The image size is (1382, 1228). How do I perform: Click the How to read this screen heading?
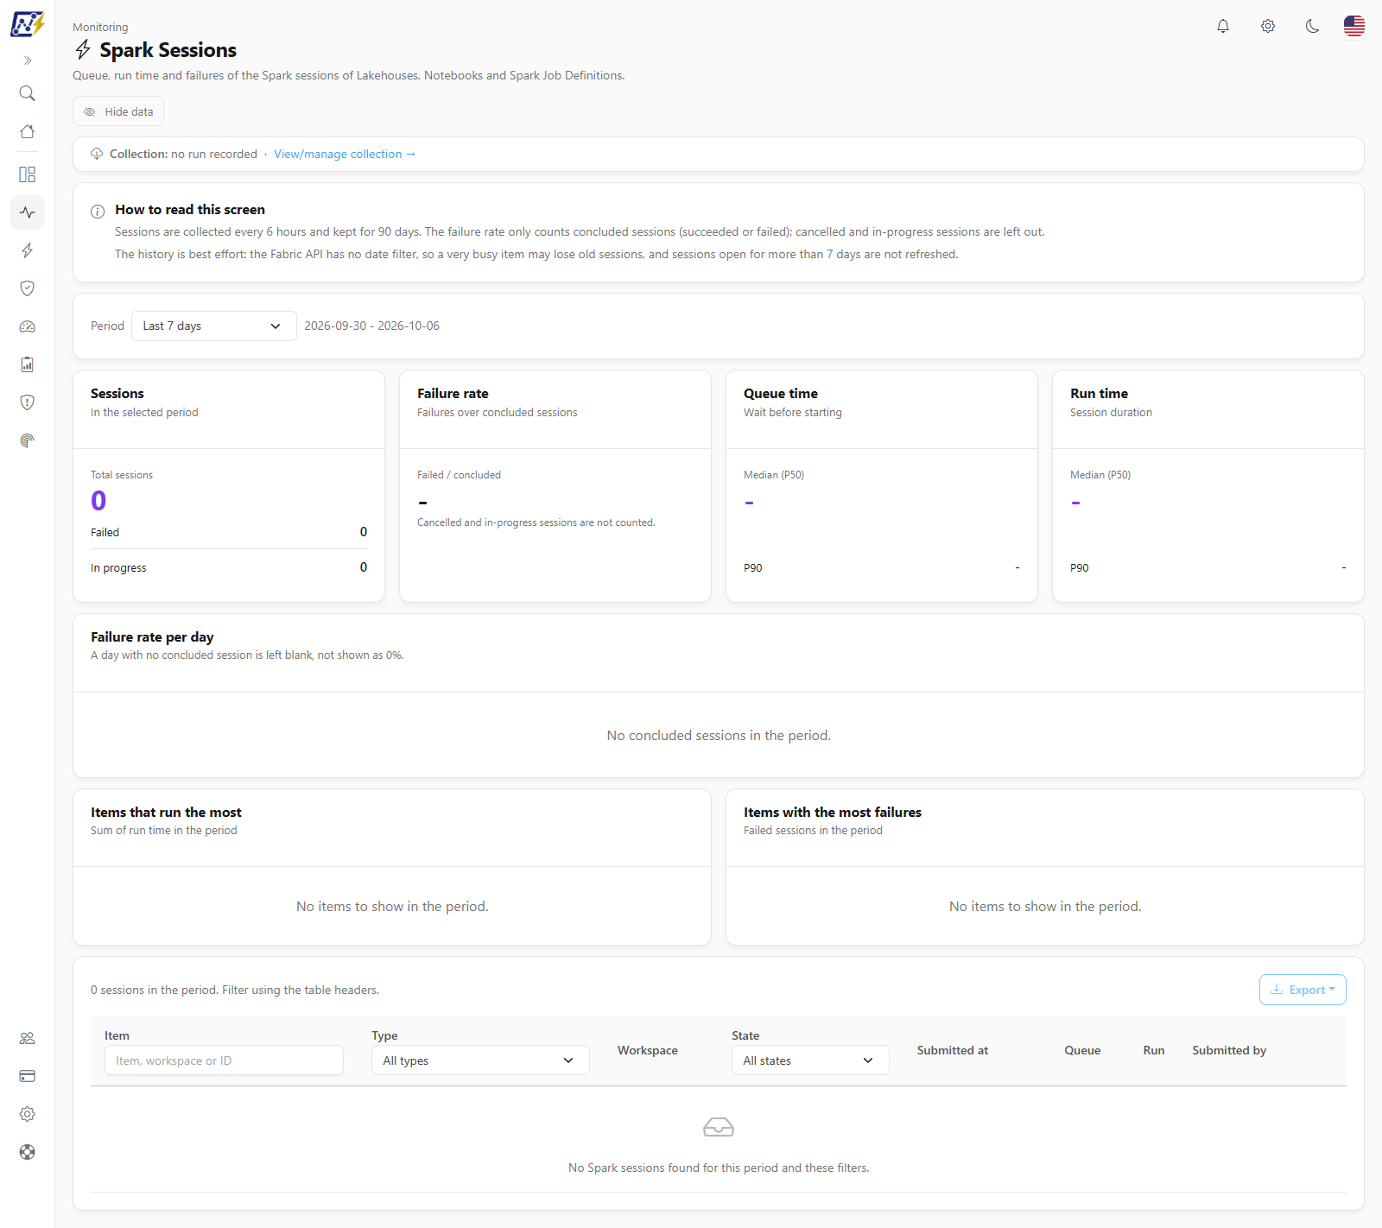click(x=190, y=210)
